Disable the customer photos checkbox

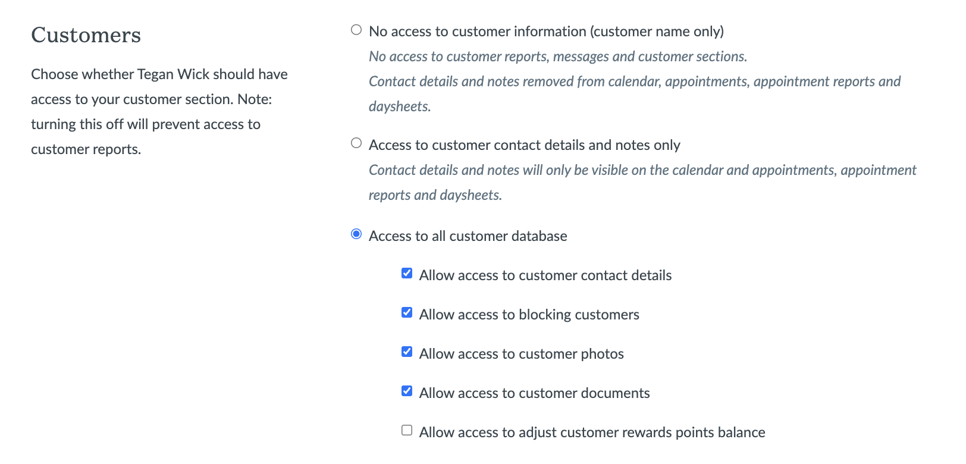(x=407, y=352)
